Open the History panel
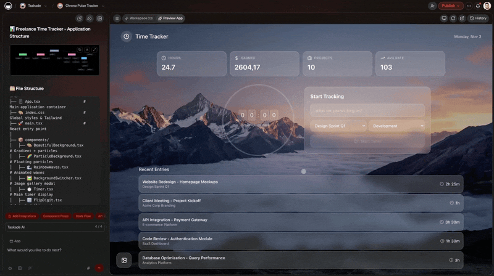494x276 pixels. (478, 18)
